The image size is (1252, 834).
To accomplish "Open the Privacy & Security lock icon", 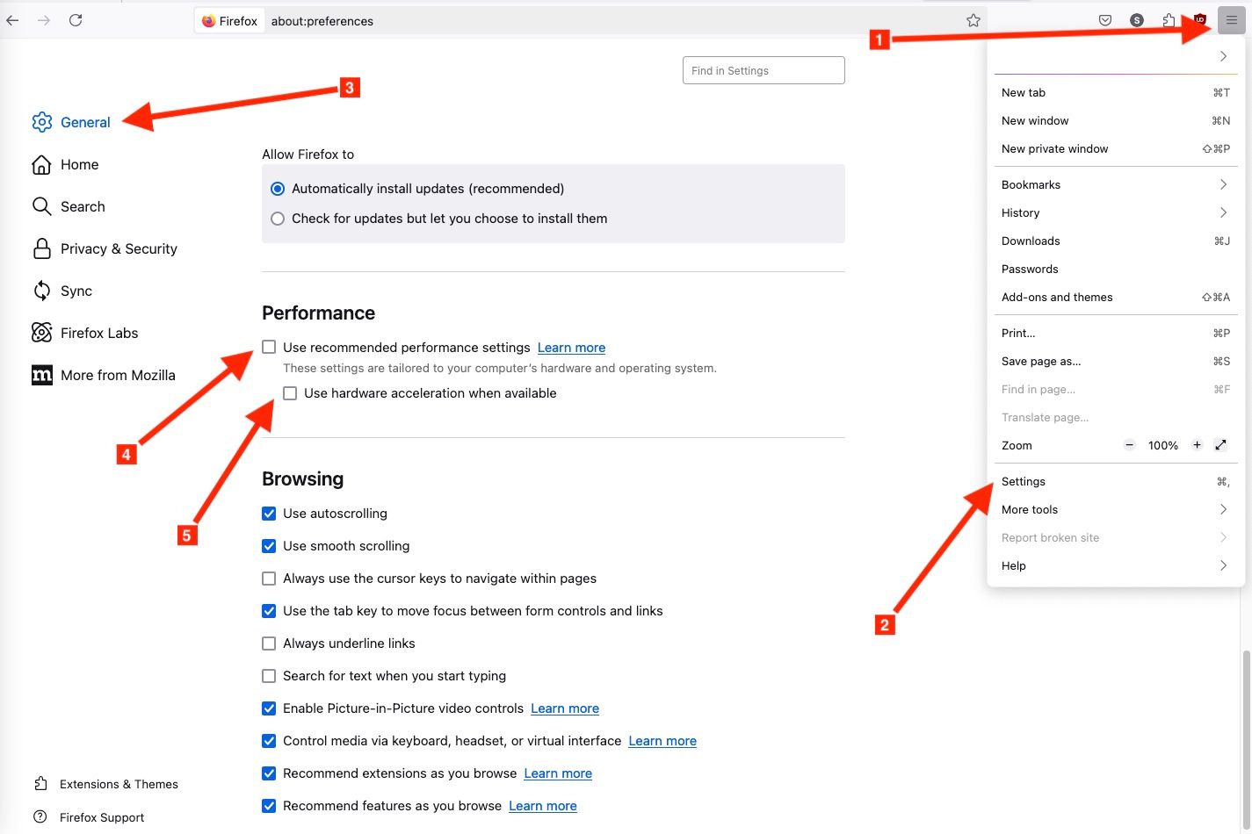I will (41, 248).
